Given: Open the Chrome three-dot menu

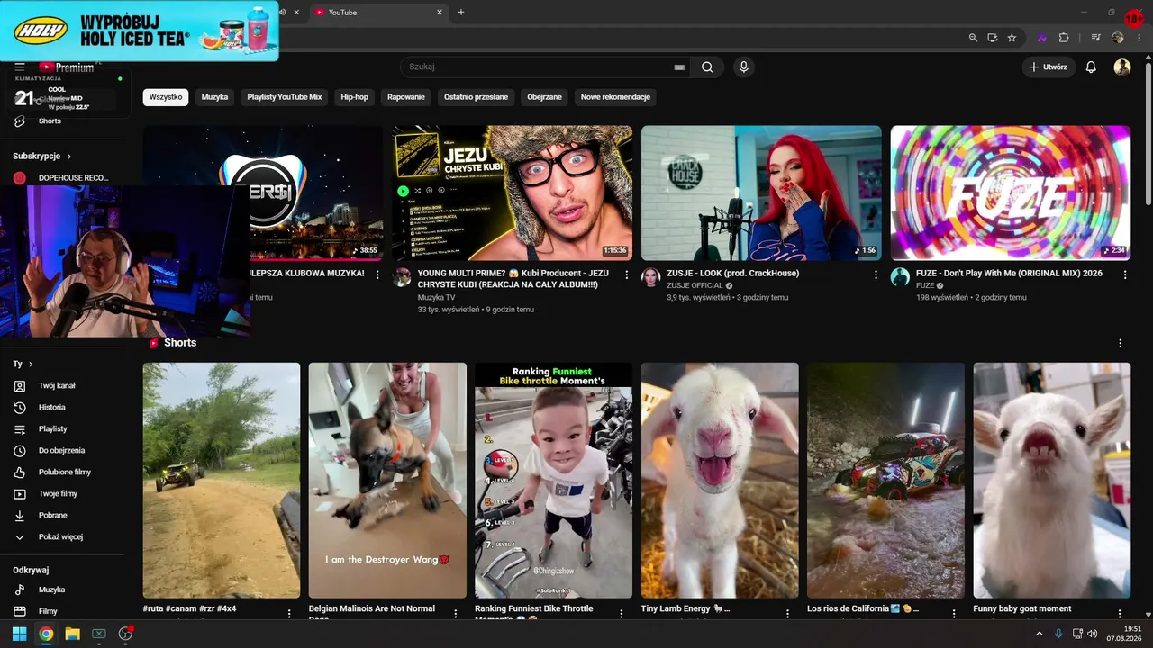Looking at the screenshot, I should 1139,38.
